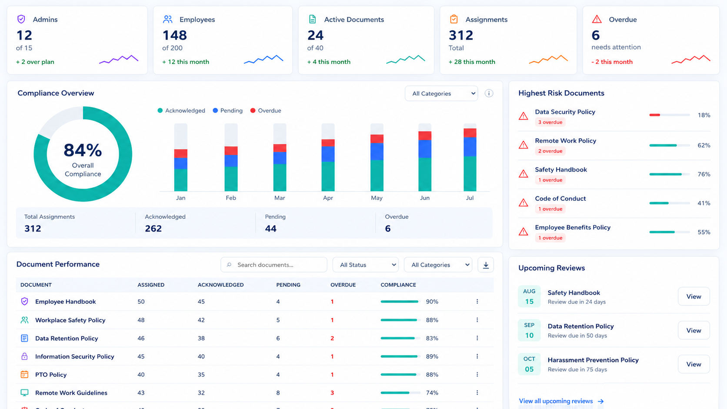Open the View all upcoming reviews link
The image size is (727, 409).
pyautogui.click(x=561, y=401)
